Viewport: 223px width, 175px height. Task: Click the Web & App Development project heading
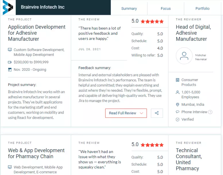pos(36,153)
